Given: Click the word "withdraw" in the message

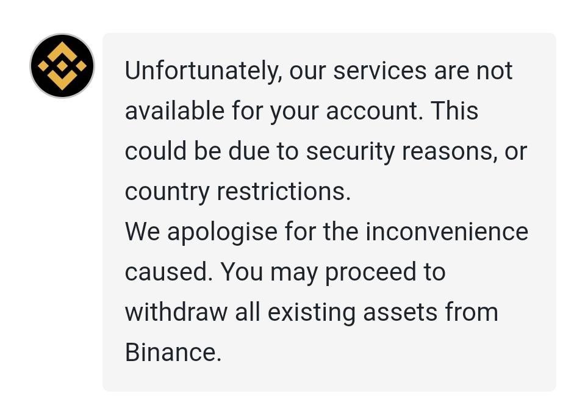Looking at the screenshot, I should tap(176, 312).
